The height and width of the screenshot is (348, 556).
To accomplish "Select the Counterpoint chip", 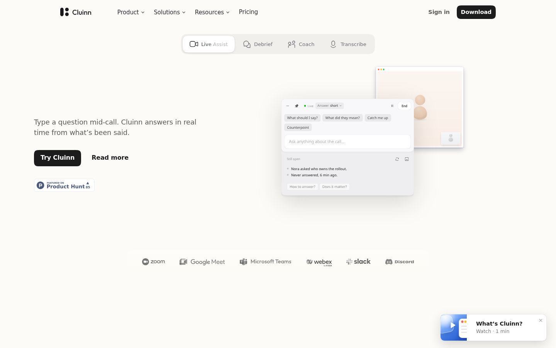I will 298,128.
